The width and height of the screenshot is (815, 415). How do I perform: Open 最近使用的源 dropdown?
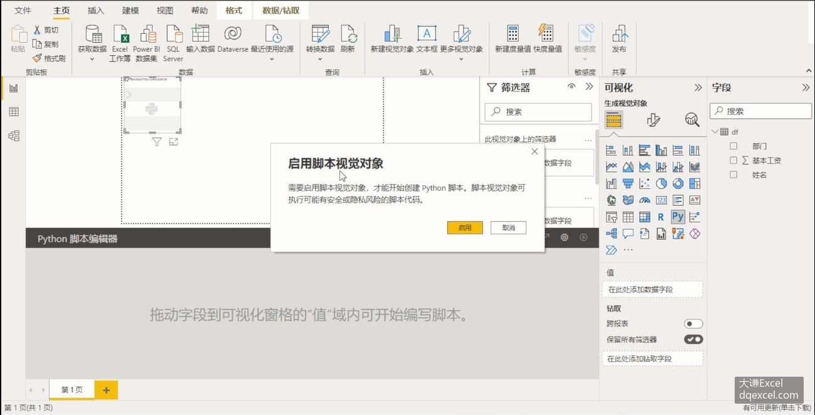coord(272,60)
